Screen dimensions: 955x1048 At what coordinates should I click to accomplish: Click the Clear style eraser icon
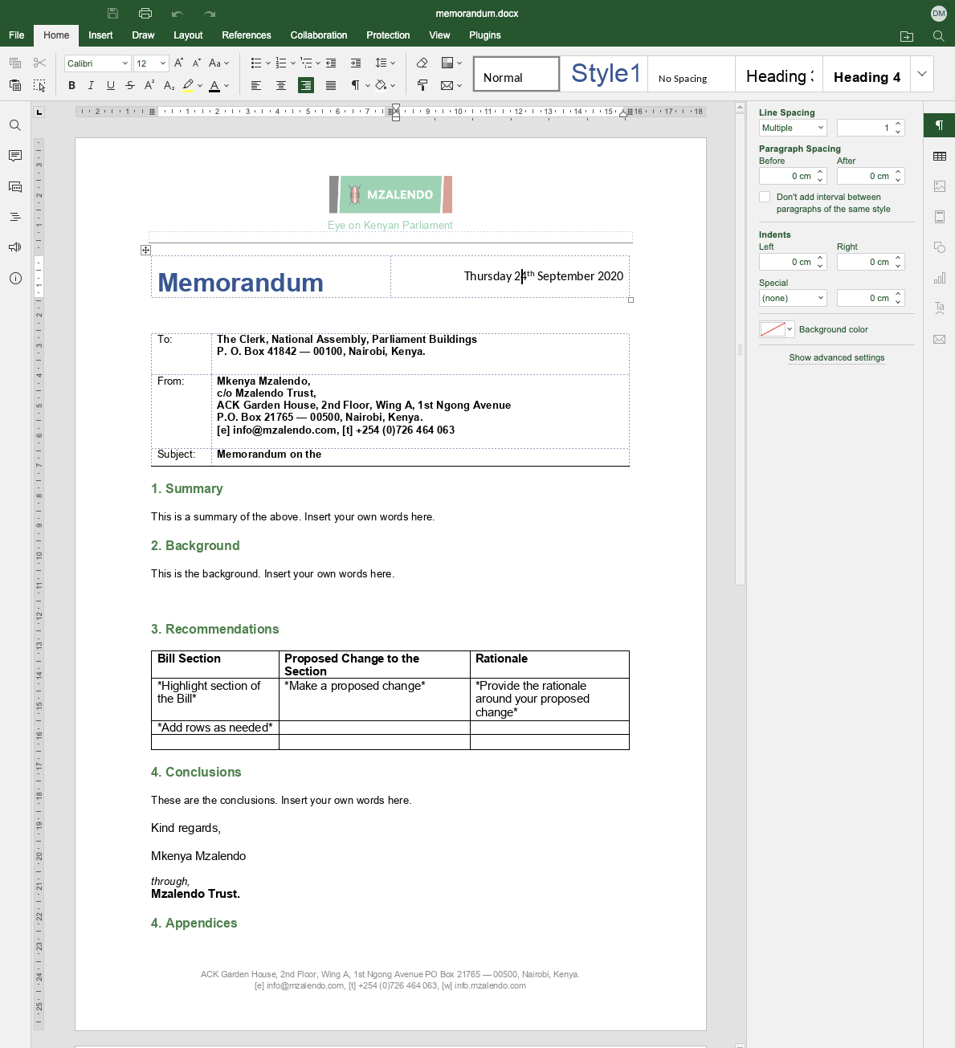tap(422, 63)
